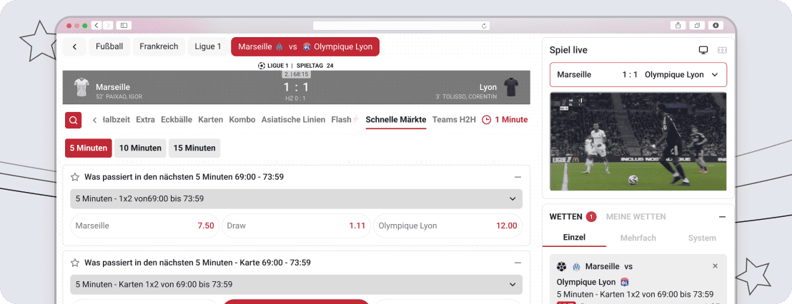Viewport: 792px width, 304px height.
Task: Open the Spiel live match selector dropdown
Action: pos(638,75)
